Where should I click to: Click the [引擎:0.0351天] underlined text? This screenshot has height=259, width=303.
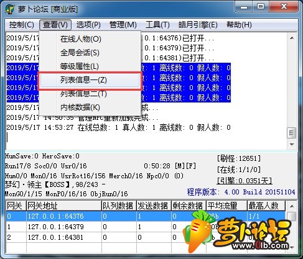tap(245, 181)
